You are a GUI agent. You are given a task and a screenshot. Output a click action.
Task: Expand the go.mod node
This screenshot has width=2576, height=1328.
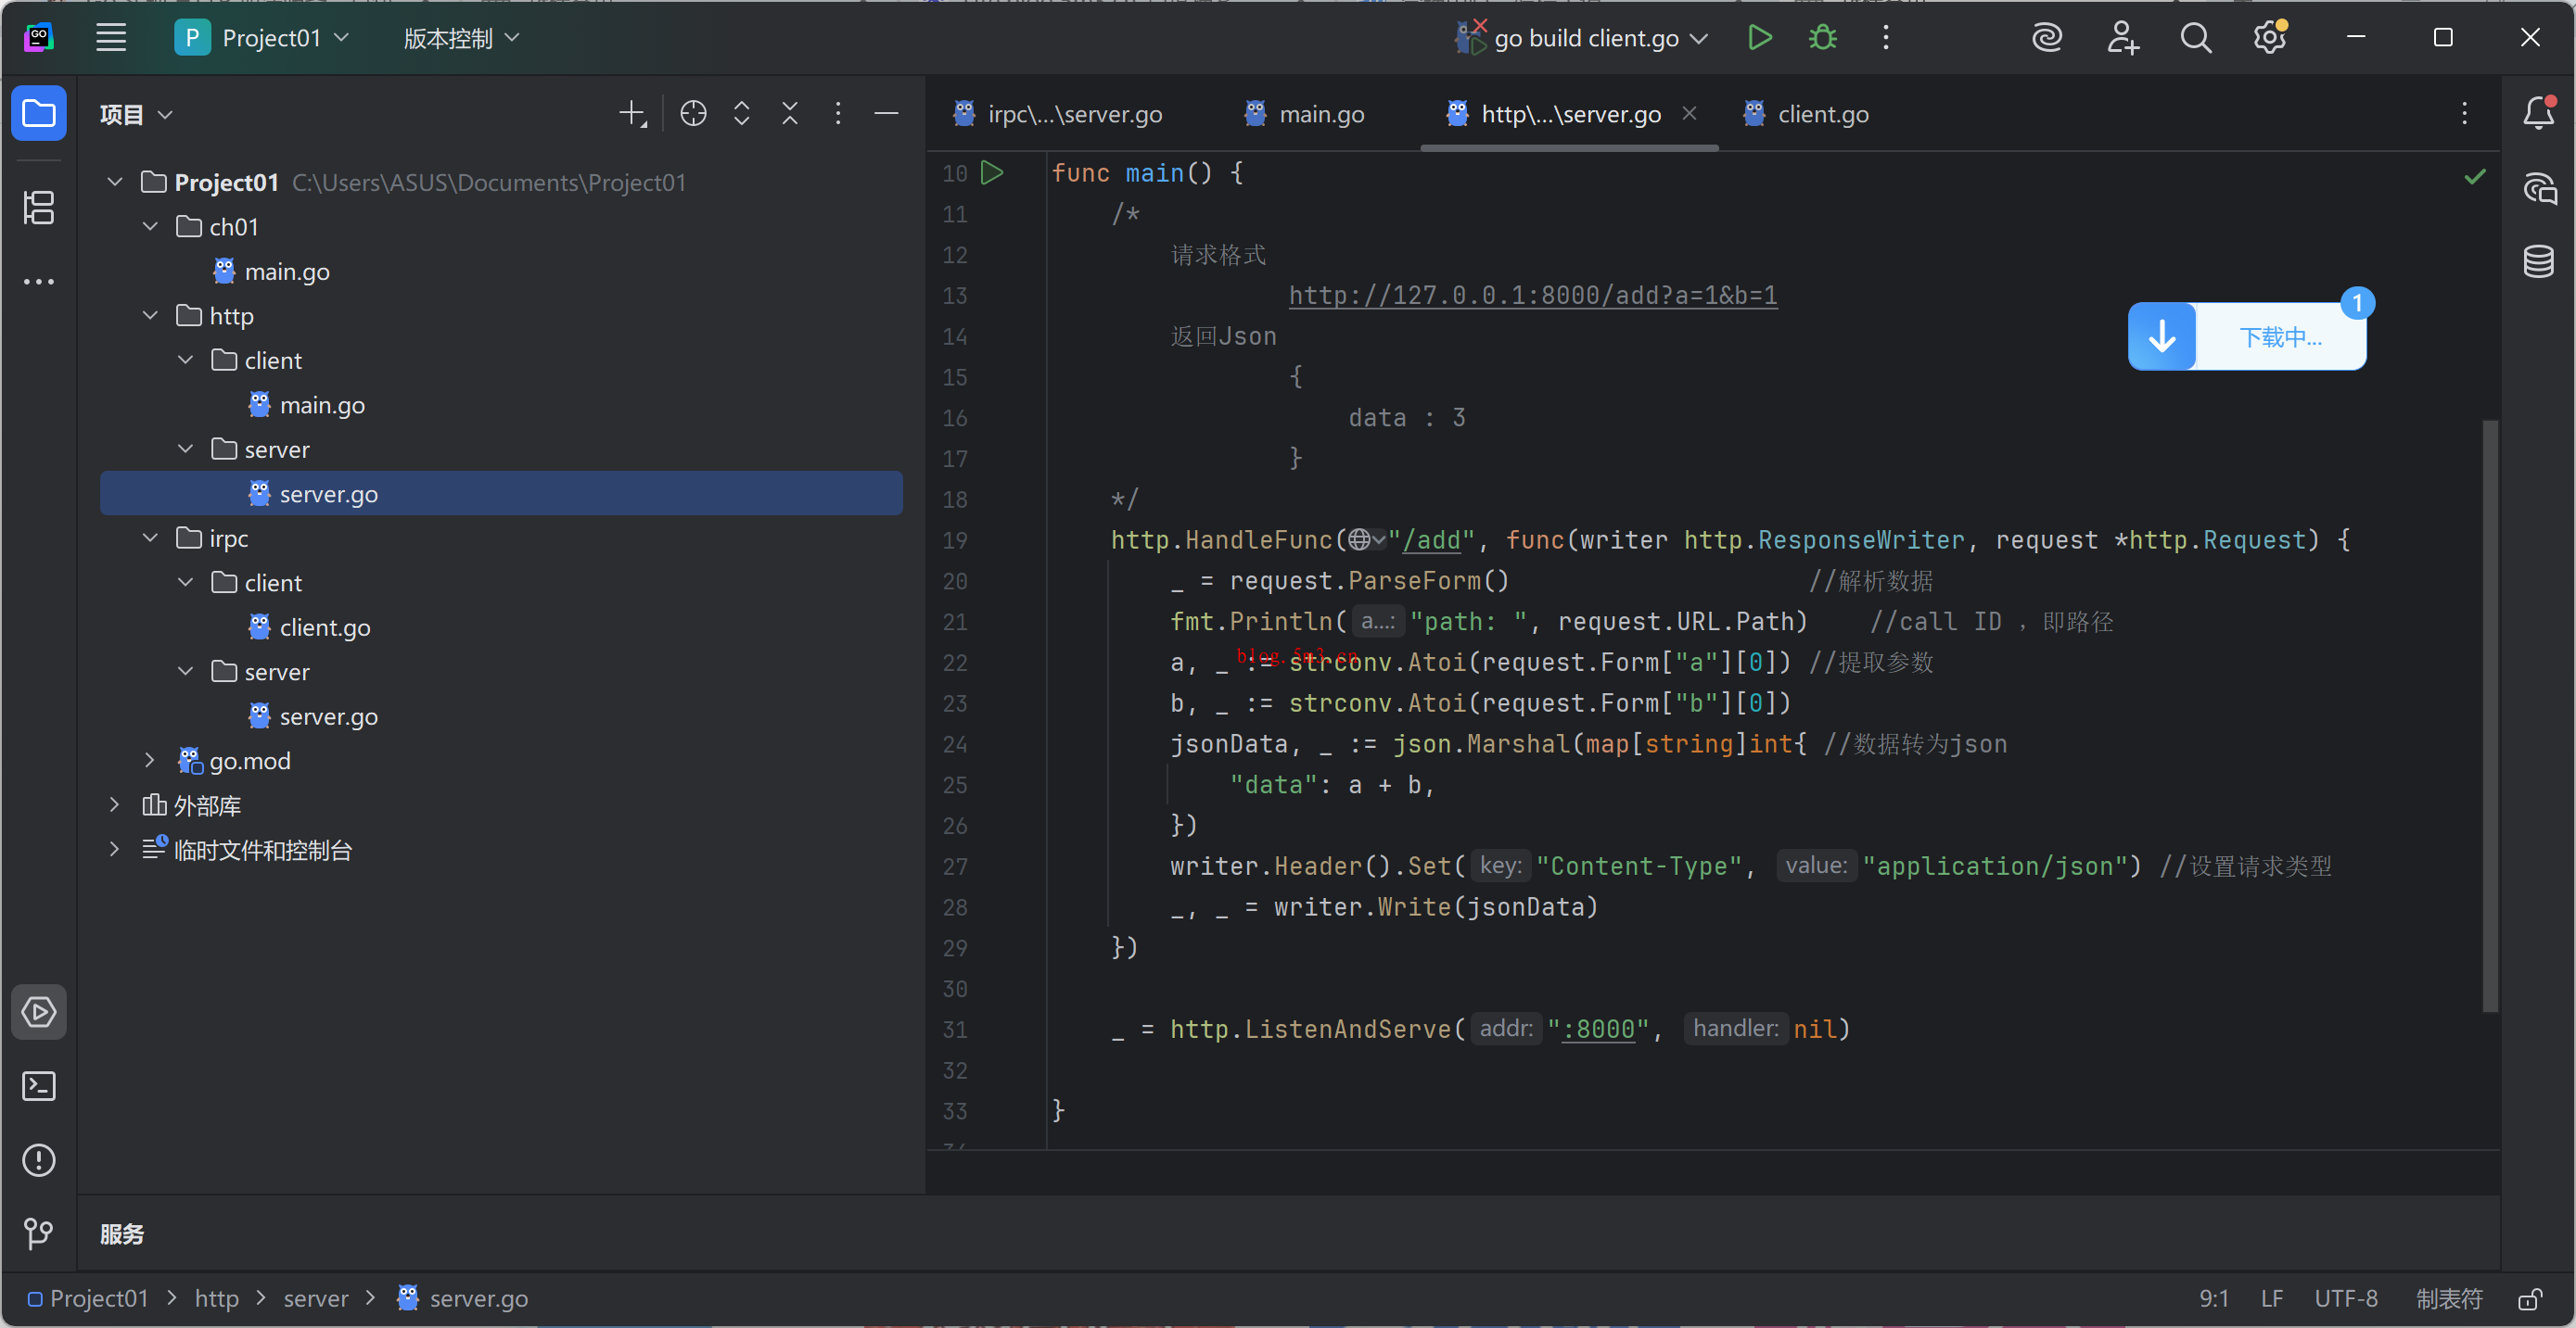[150, 761]
